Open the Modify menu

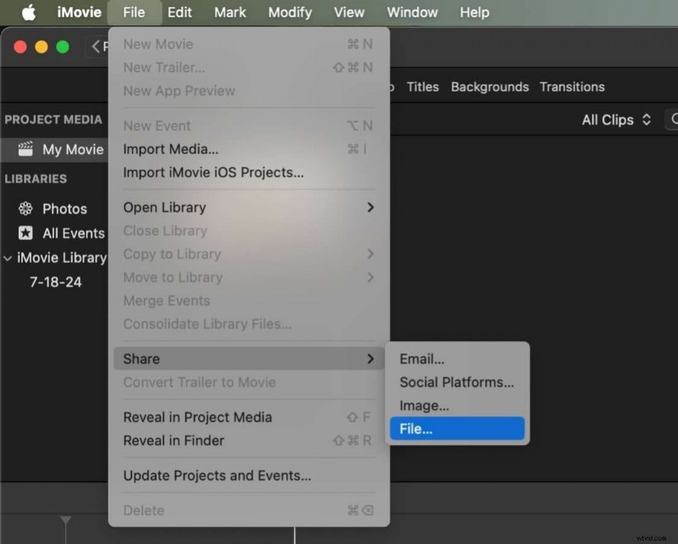290,13
